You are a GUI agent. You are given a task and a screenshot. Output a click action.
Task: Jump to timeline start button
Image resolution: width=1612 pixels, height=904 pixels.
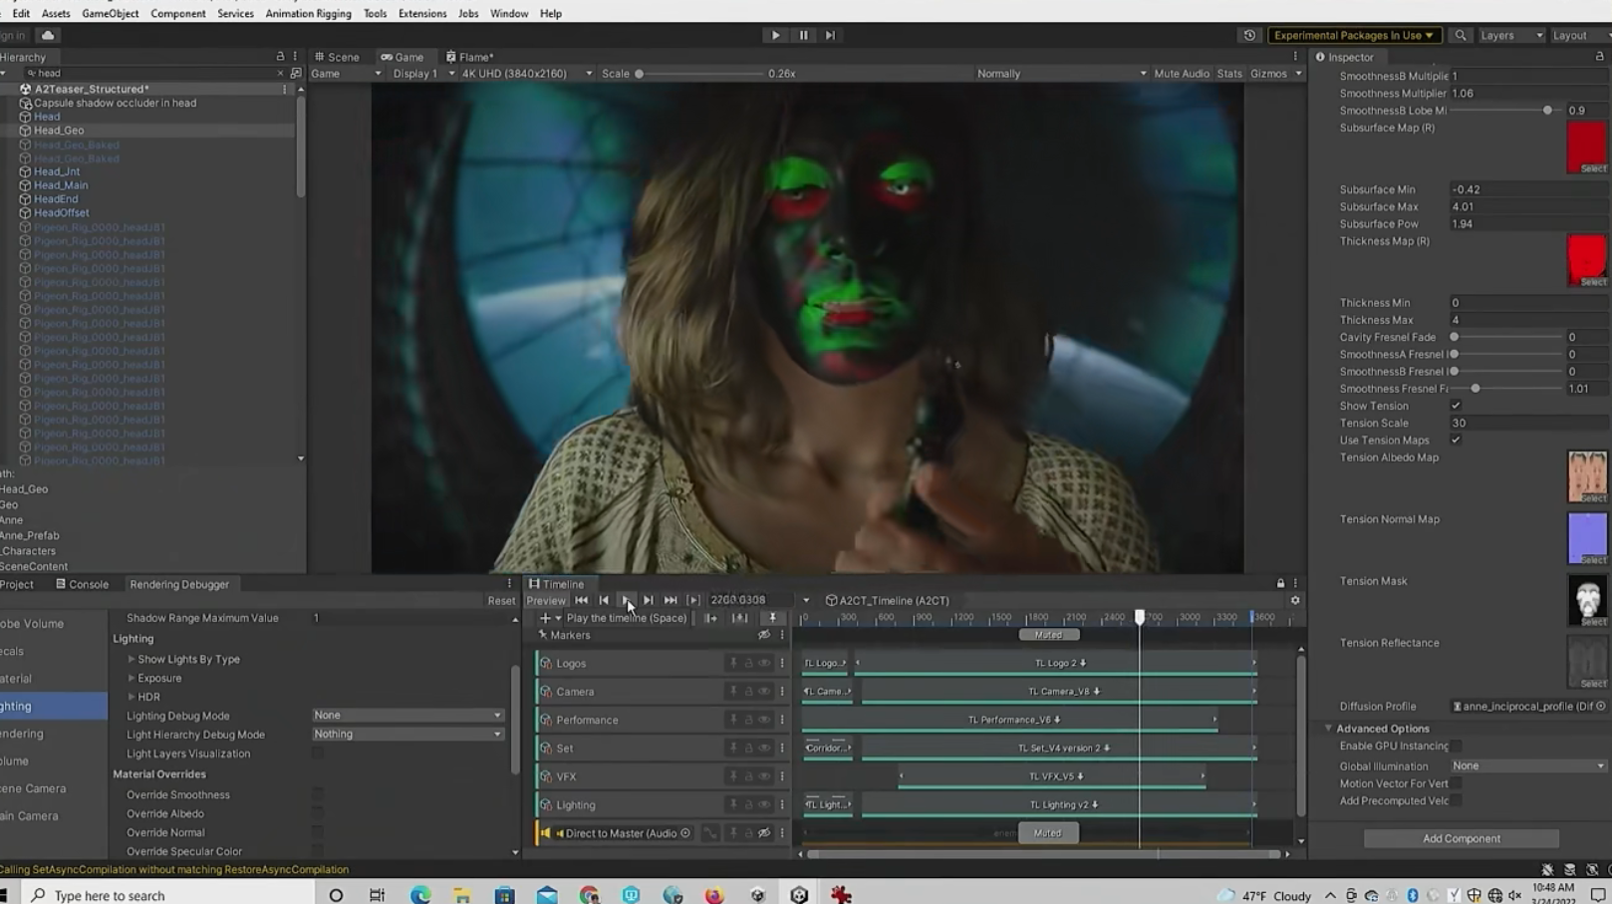581,600
